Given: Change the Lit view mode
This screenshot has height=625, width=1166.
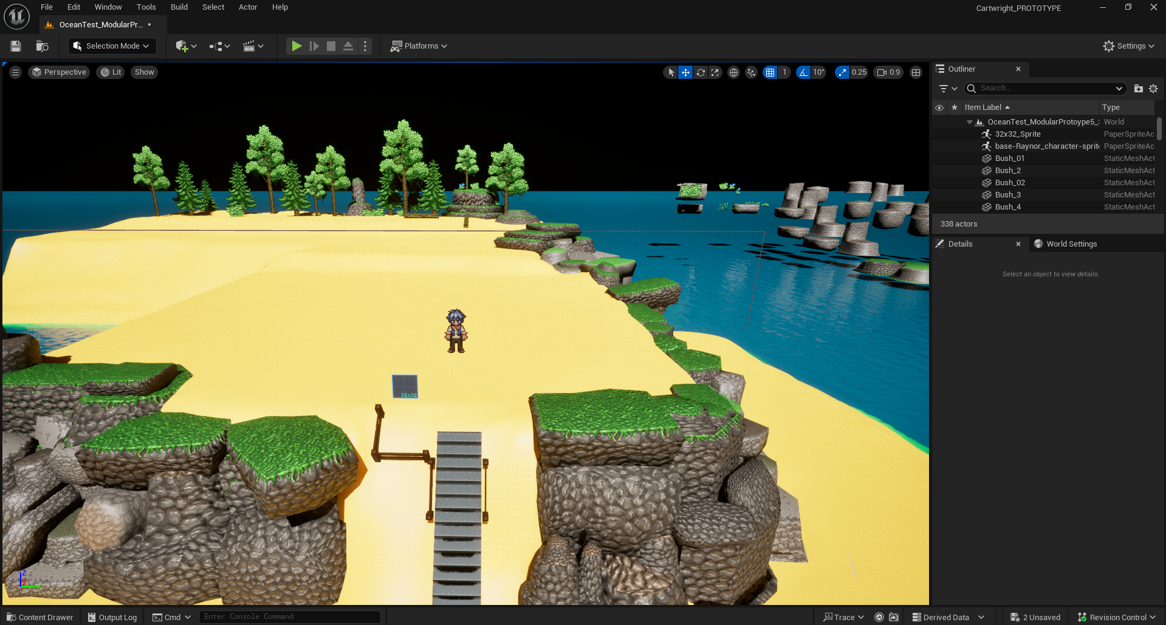Looking at the screenshot, I should point(111,72).
